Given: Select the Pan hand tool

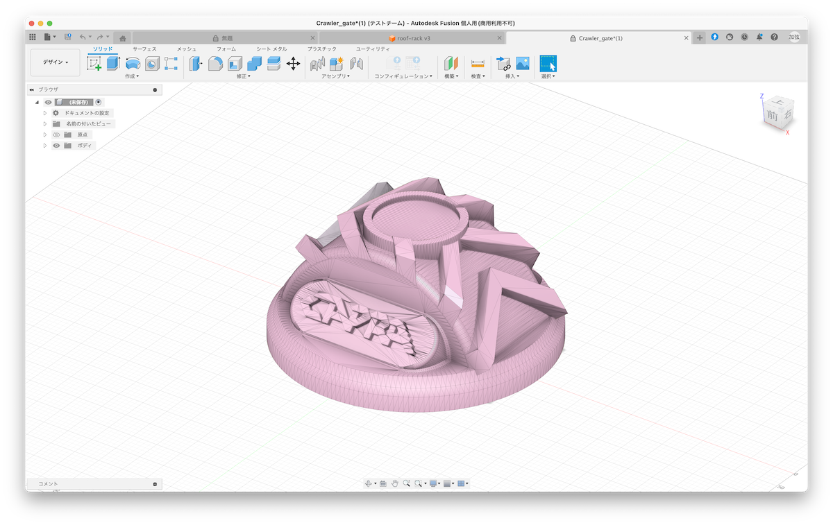Looking at the screenshot, I should pos(394,483).
